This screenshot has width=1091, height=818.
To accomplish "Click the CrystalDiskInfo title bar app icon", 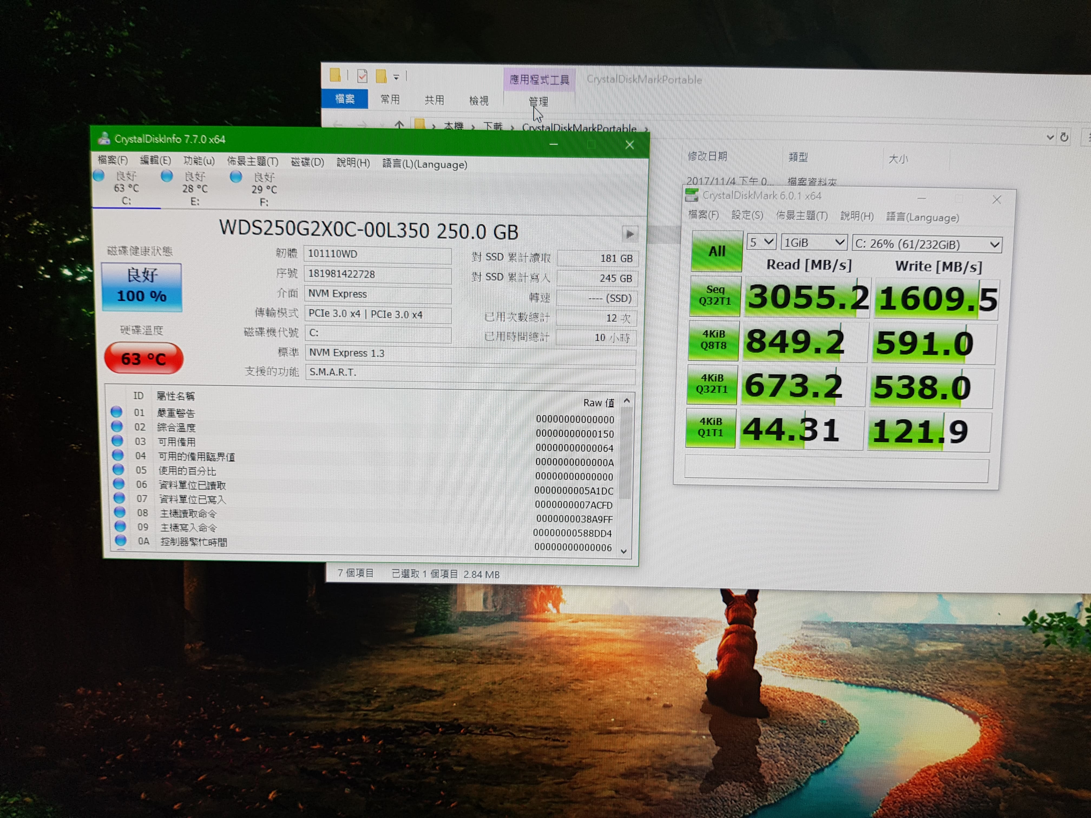I will (104, 138).
